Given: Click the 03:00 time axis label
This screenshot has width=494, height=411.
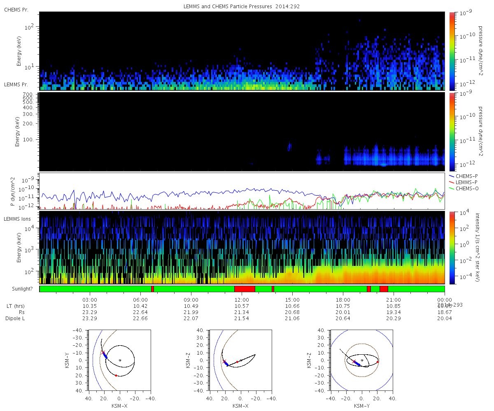Looking at the screenshot, I should pyautogui.click(x=90, y=300).
